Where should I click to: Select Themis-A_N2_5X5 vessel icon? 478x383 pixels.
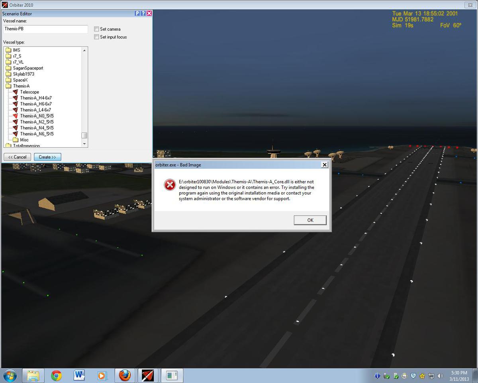click(16, 122)
